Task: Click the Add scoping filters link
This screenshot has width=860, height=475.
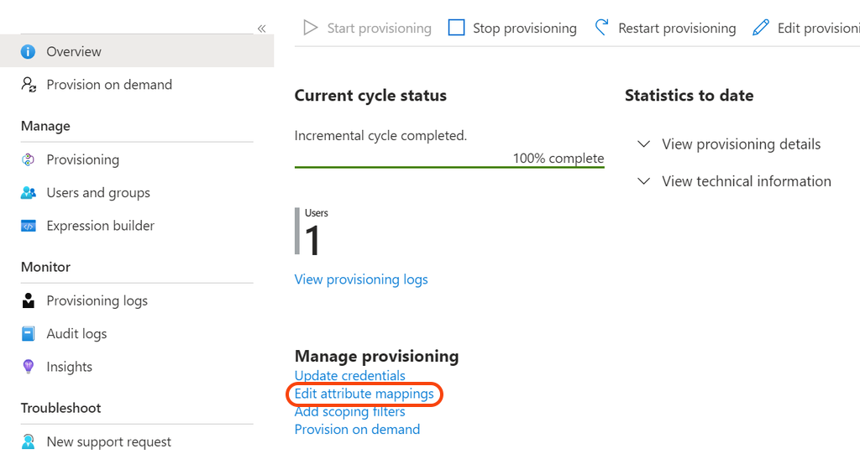Action: (350, 411)
